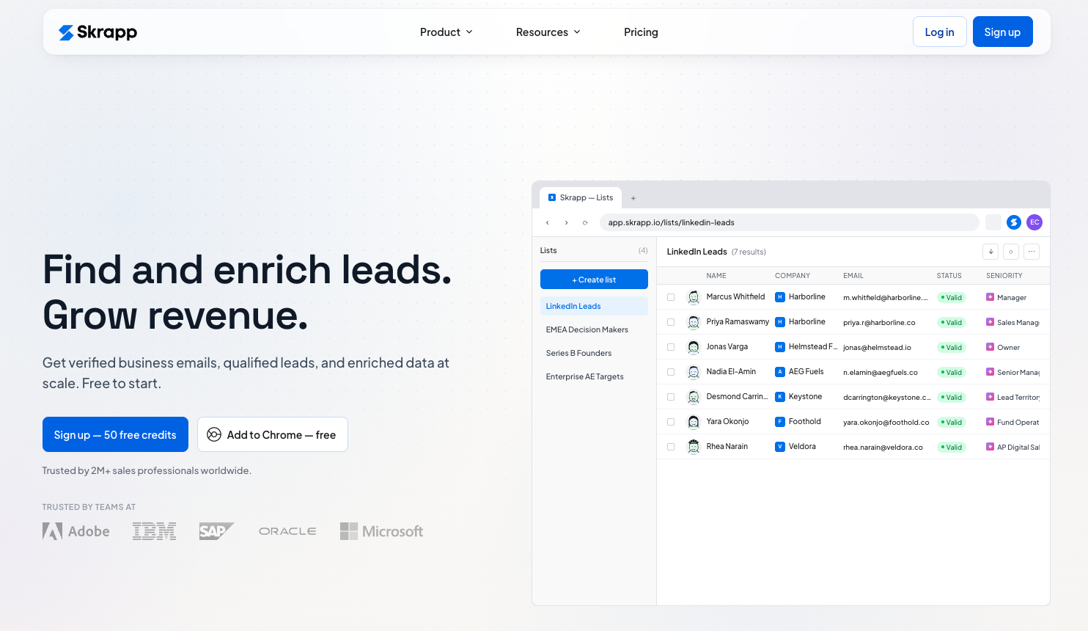1088x631 pixels.
Task: Click the Skrapp logo in the header
Action: coord(98,32)
